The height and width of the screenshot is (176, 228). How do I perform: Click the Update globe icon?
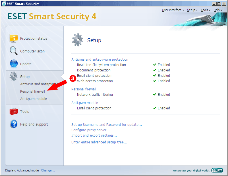click(x=14, y=64)
